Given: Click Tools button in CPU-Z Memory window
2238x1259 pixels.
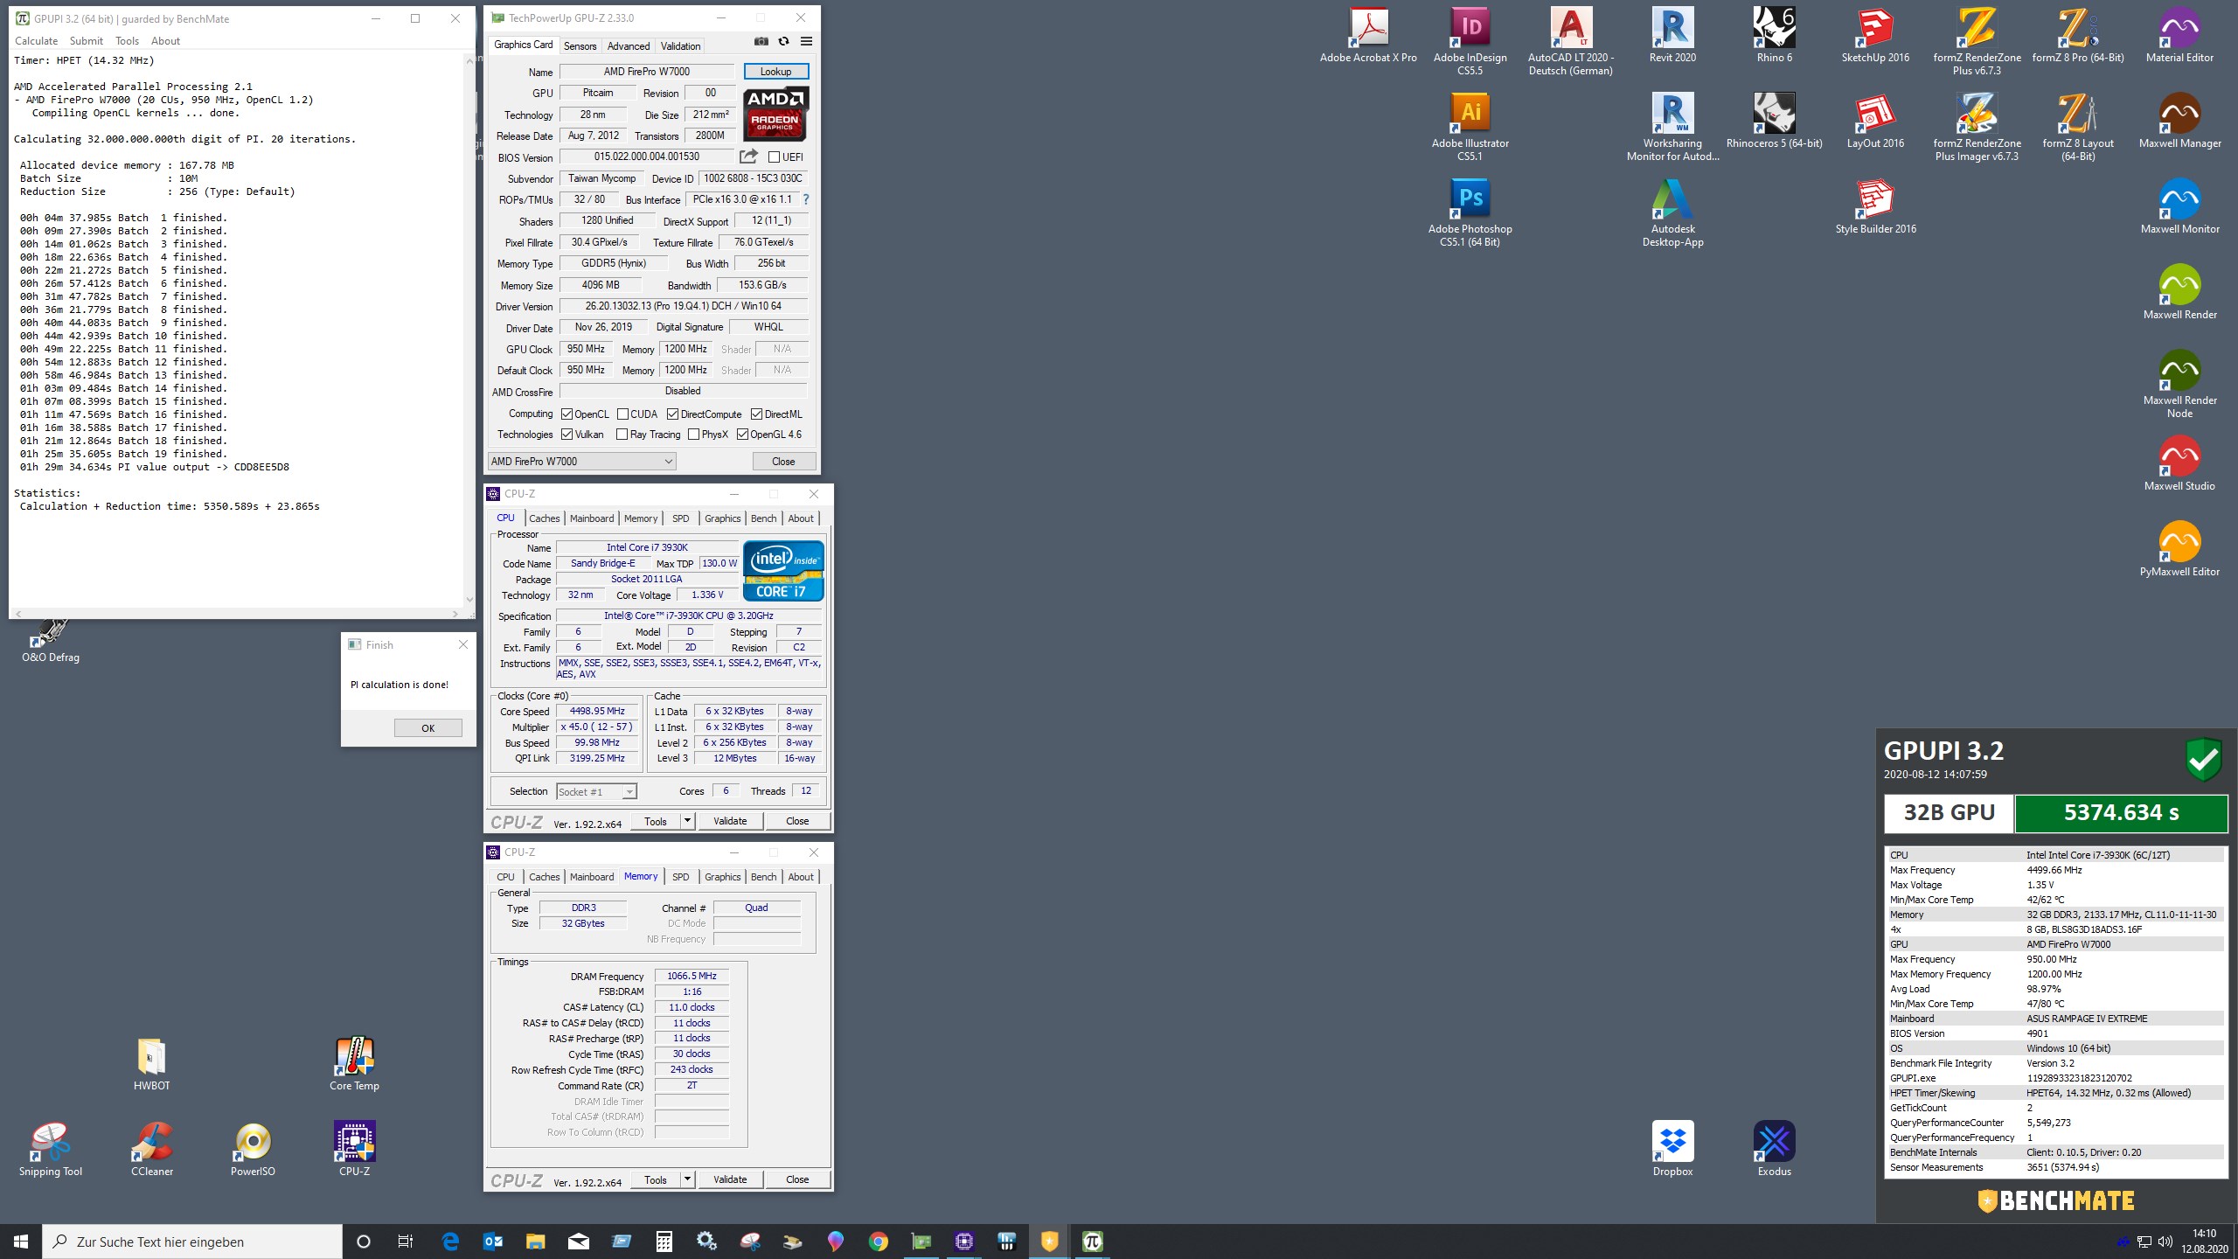Looking at the screenshot, I should [x=656, y=1179].
